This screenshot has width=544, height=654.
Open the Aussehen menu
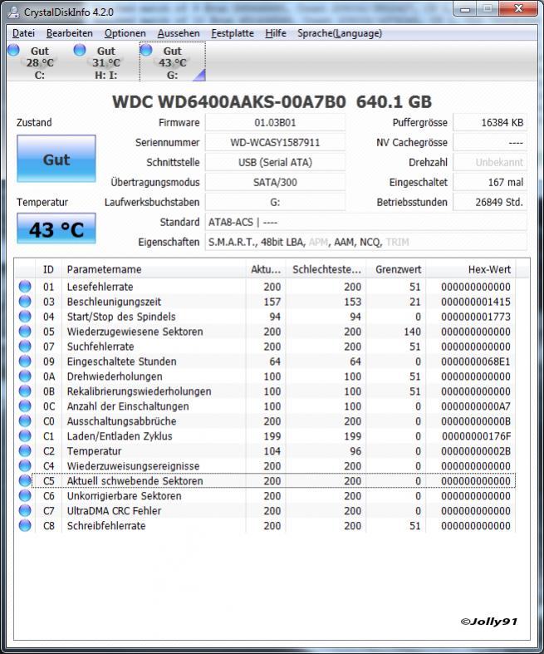click(x=179, y=33)
